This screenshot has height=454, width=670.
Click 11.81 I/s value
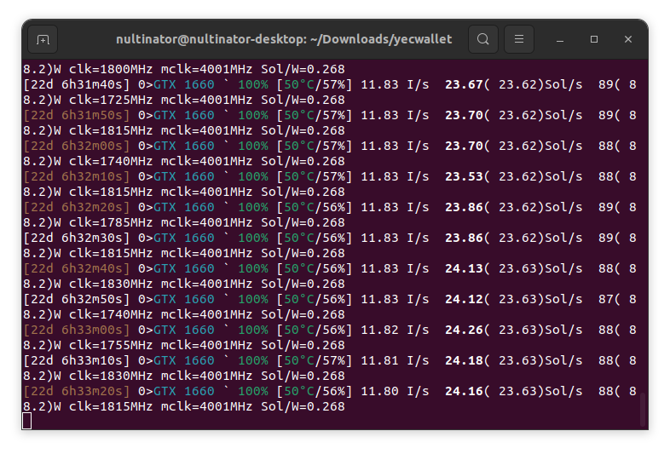click(395, 361)
